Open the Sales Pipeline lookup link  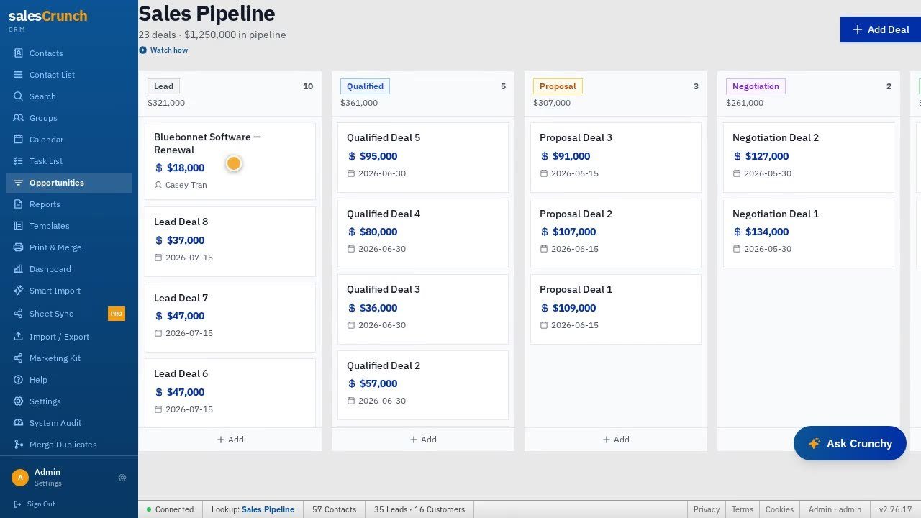268,509
